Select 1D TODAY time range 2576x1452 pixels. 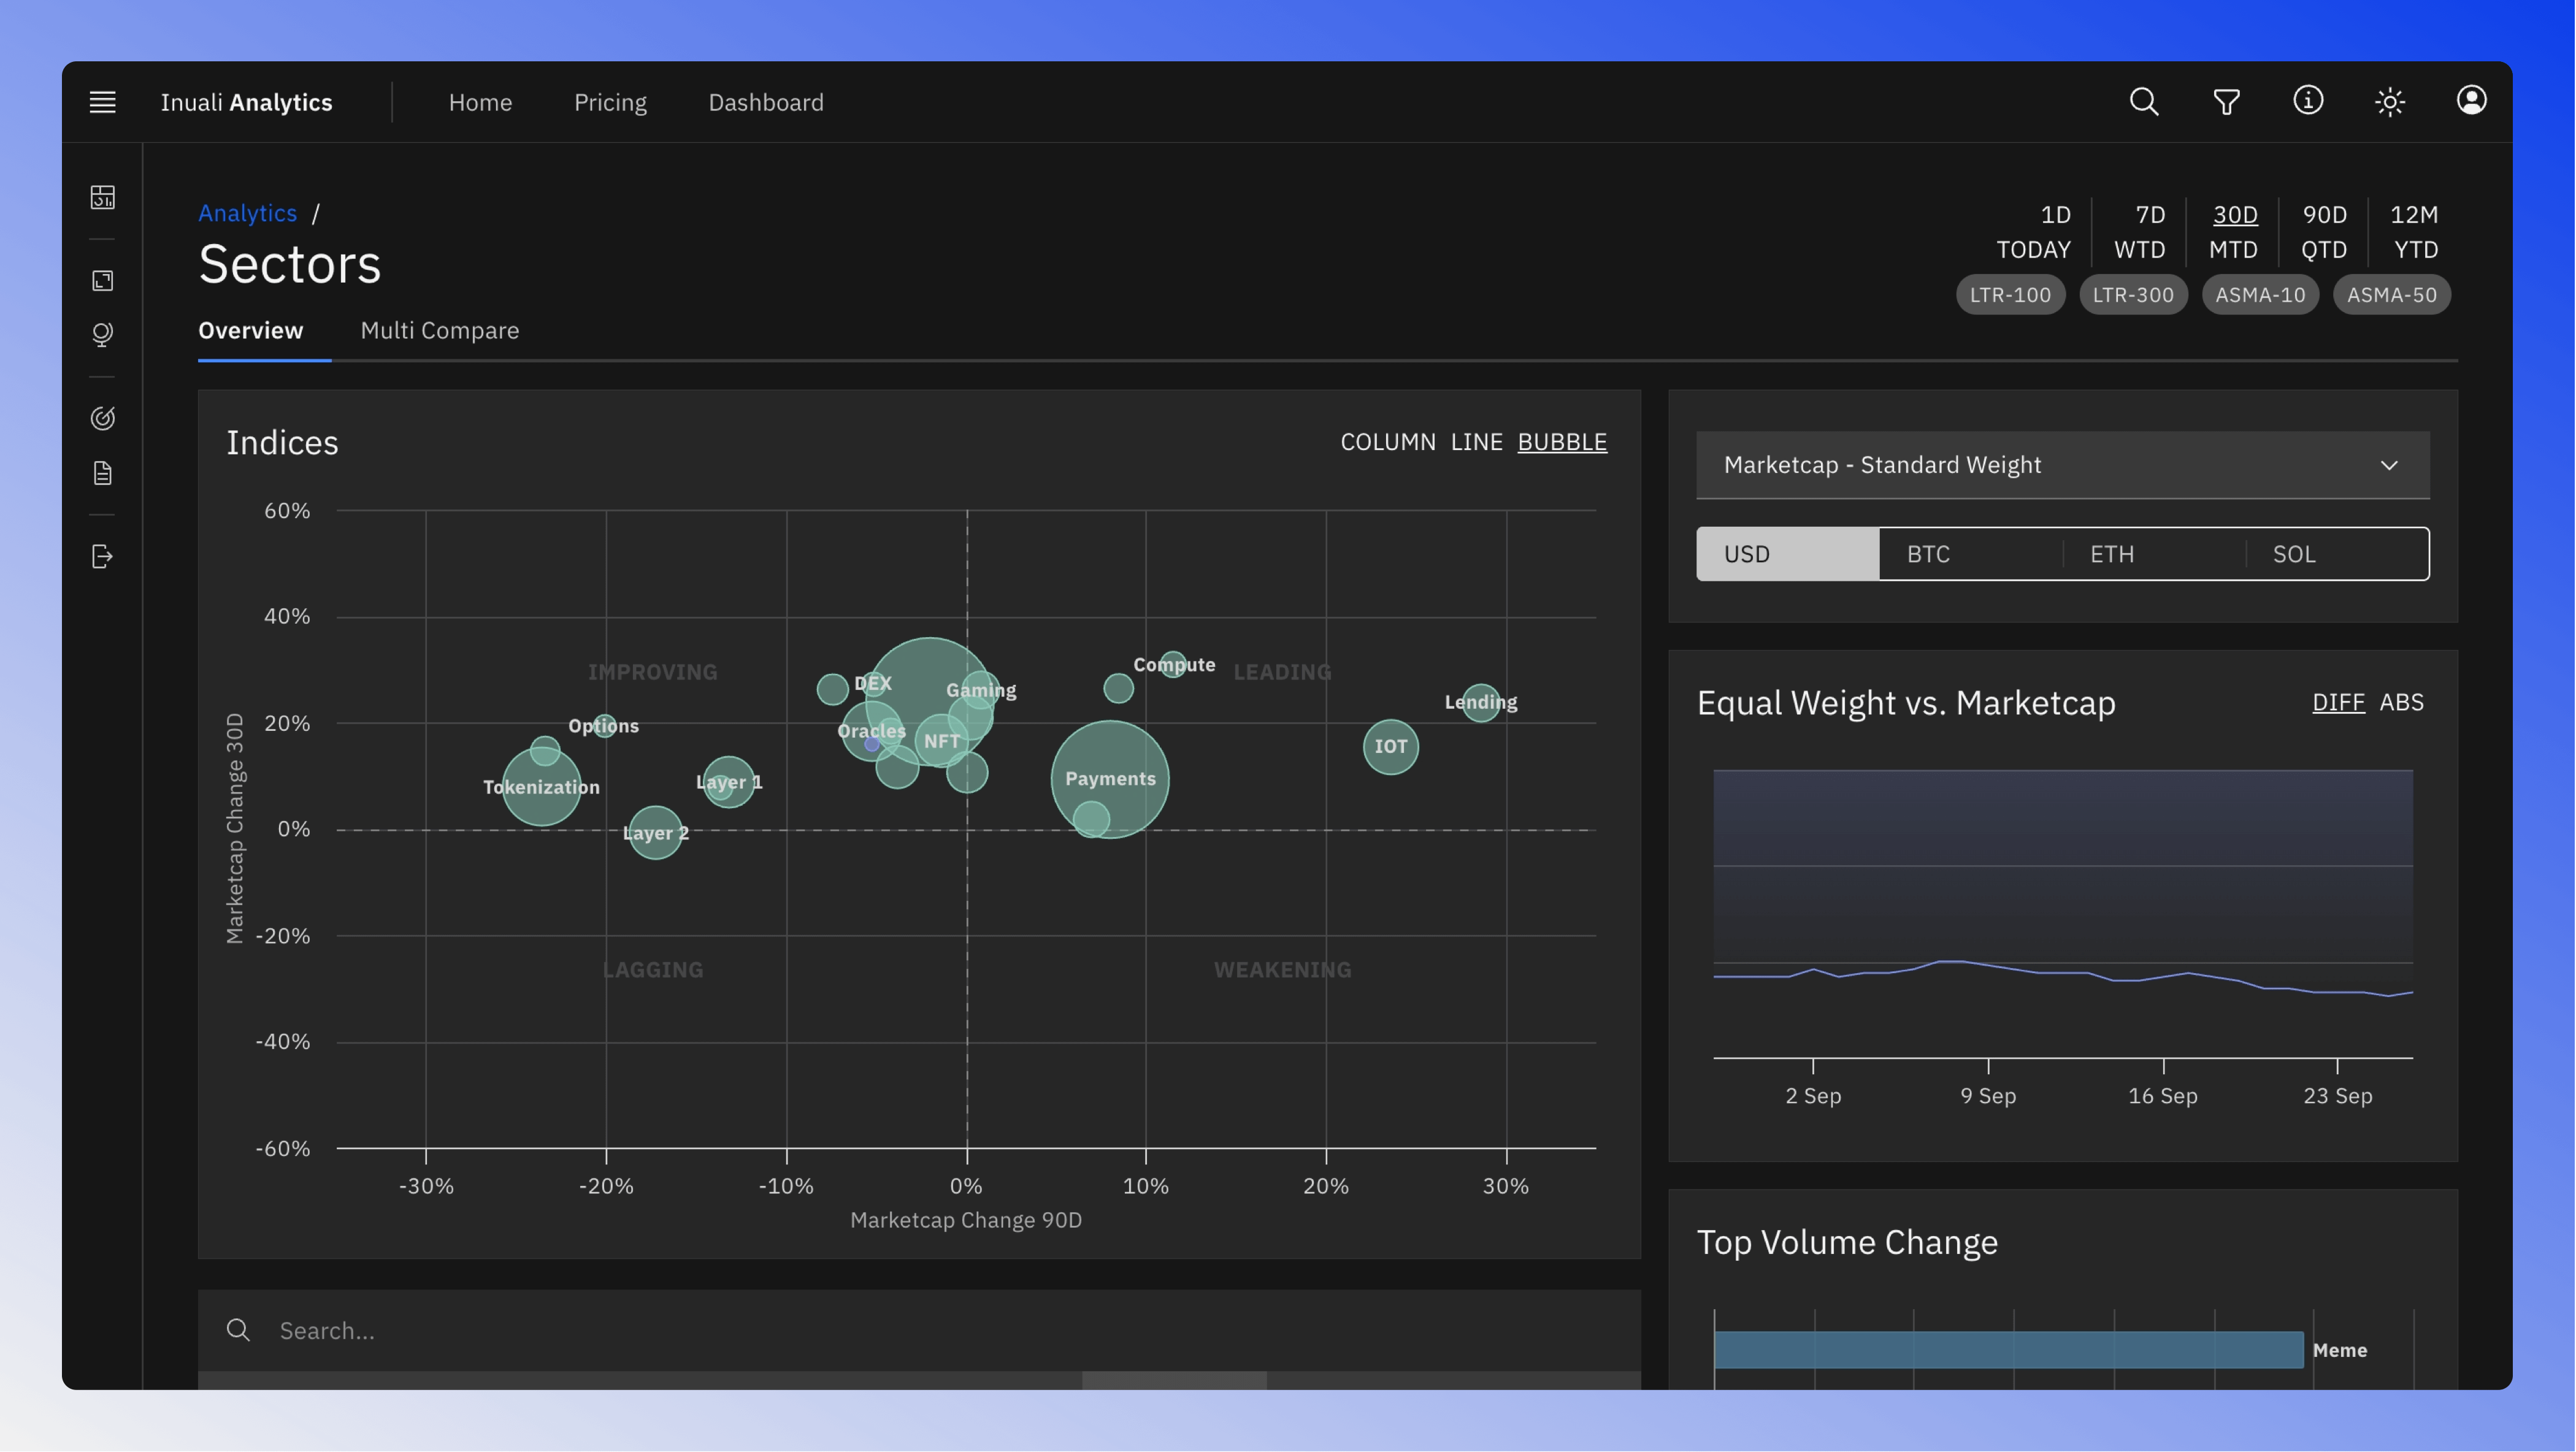2034,232
